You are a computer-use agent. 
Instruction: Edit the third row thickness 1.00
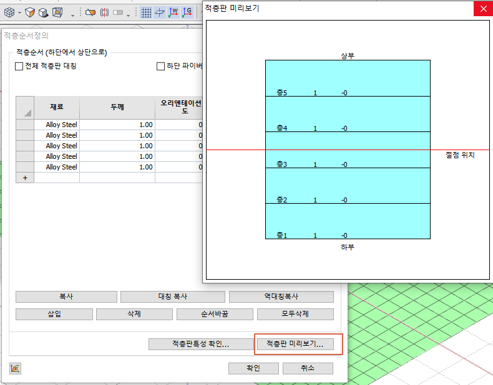(x=117, y=146)
